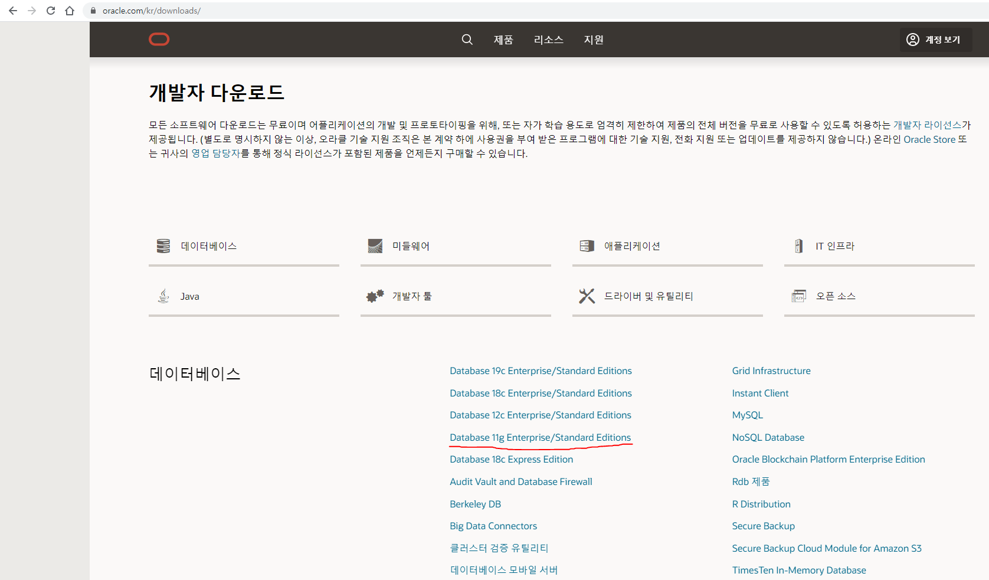Click the open source code window icon
989x580 pixels.
point(799,296)
